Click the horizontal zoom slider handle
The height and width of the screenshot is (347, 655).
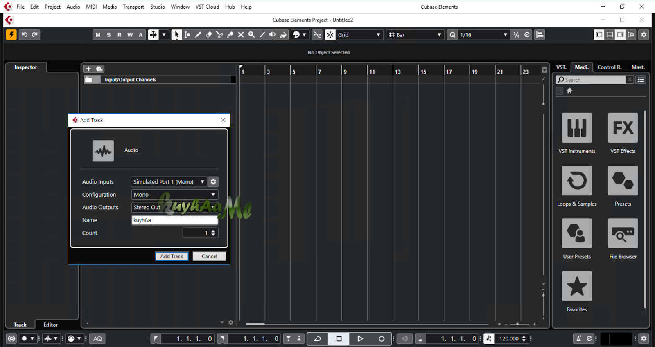[517, 324]
